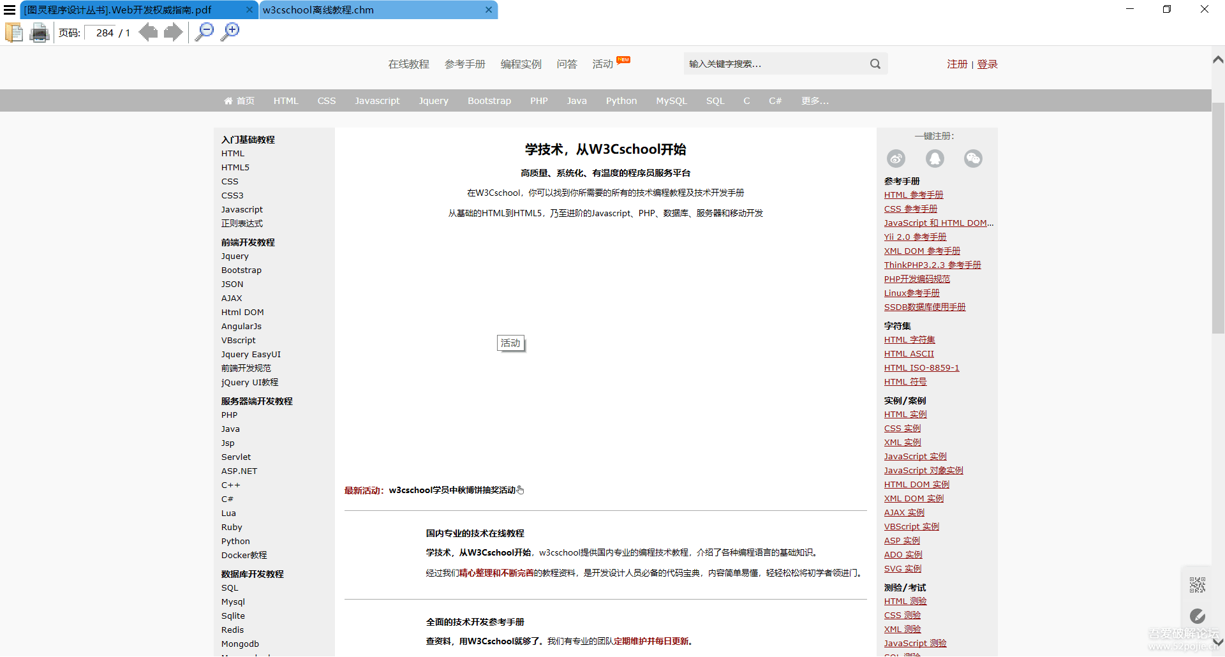
Task: Open CSS3 tutorial in sidebar
Action: 232,196
